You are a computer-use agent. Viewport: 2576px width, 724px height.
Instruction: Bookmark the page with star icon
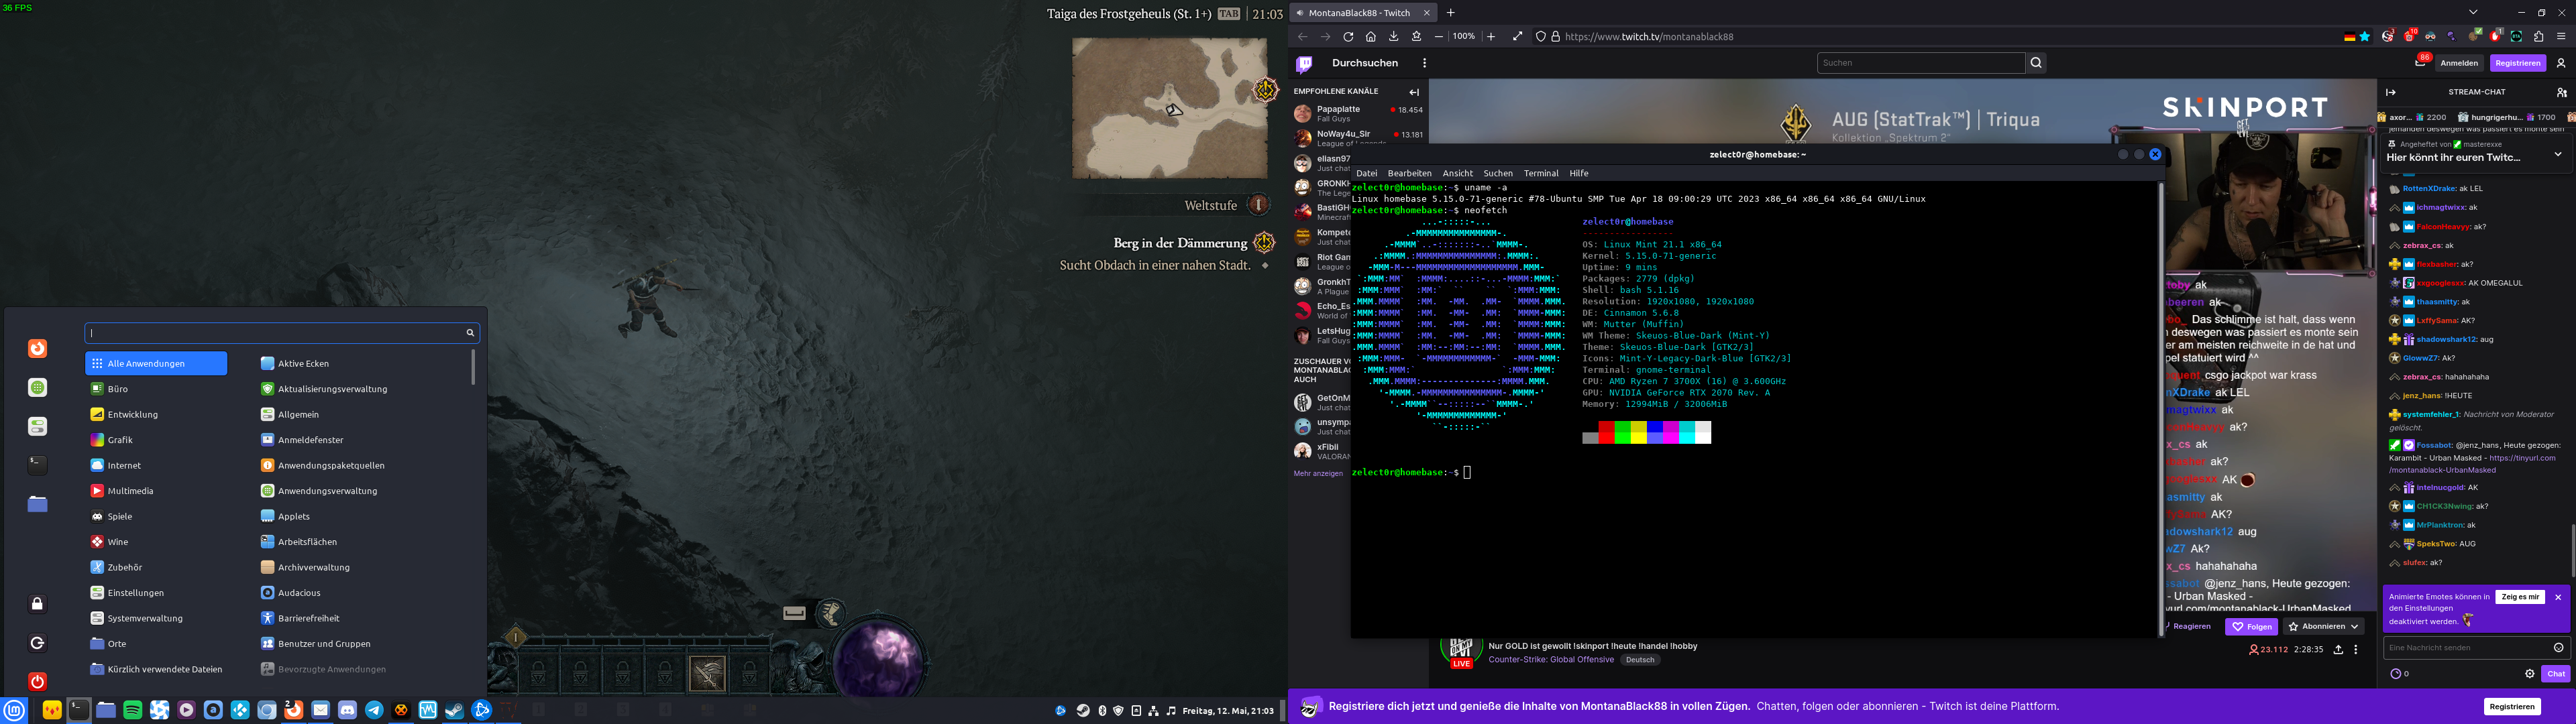pos(2365,37)
